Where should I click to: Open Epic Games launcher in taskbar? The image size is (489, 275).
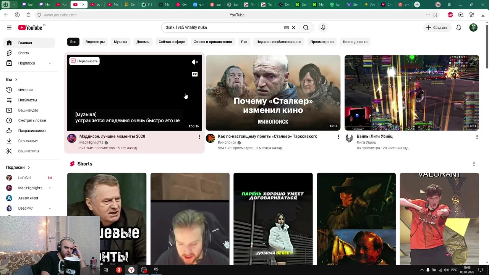pos(156,270)
